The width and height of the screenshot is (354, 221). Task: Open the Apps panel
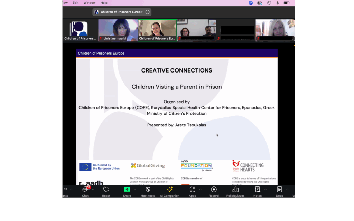tap(192, 190)
